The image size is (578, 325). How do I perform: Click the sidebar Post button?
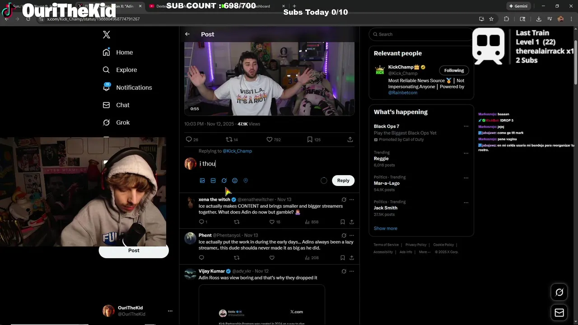click(x=134, y=251)
